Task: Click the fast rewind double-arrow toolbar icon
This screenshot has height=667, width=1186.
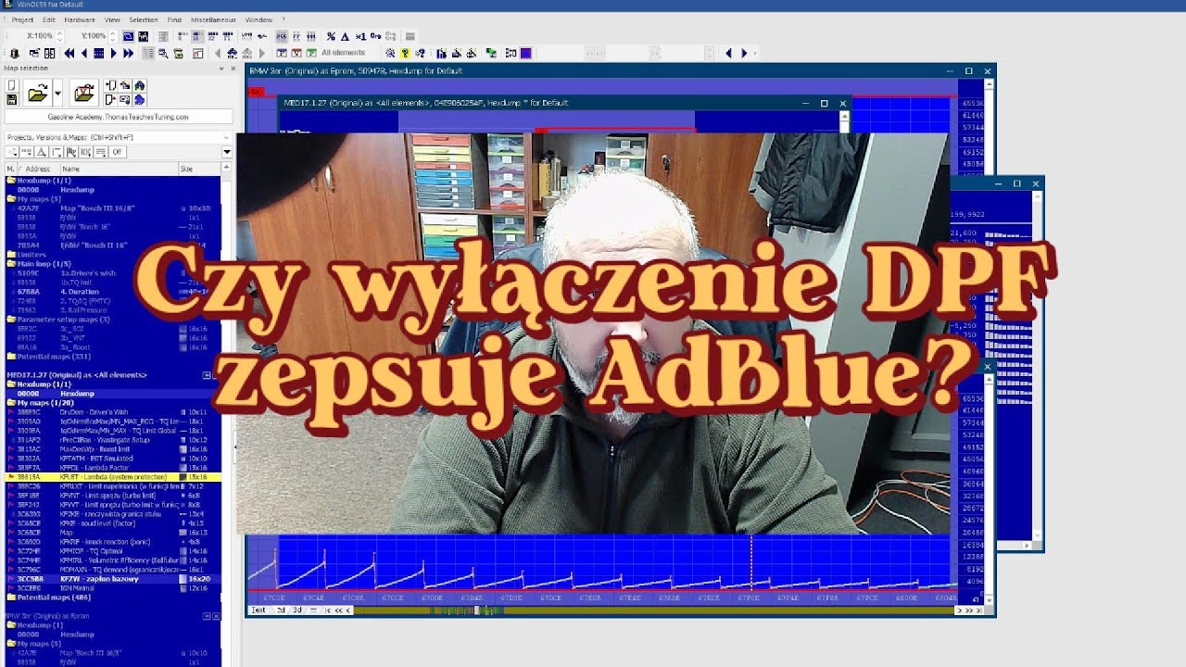Action: click(69, 53)
